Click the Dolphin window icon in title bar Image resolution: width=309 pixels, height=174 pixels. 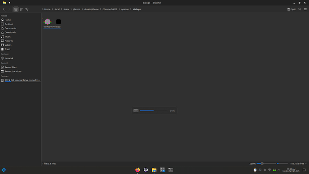tap(4, 3)
